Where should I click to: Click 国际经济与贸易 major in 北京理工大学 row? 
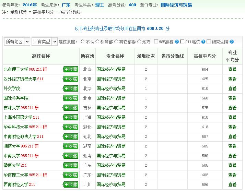111,69
